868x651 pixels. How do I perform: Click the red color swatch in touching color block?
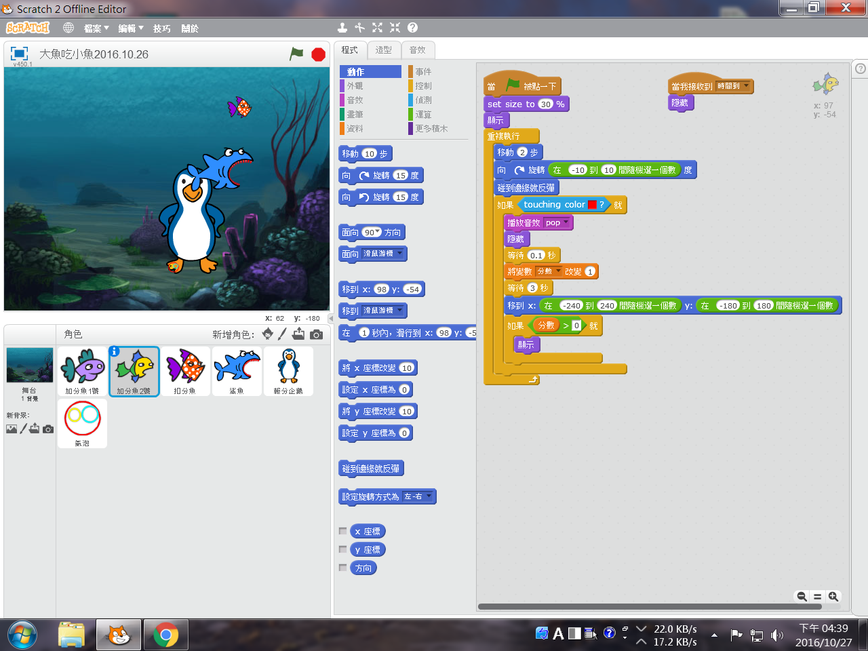592,205
